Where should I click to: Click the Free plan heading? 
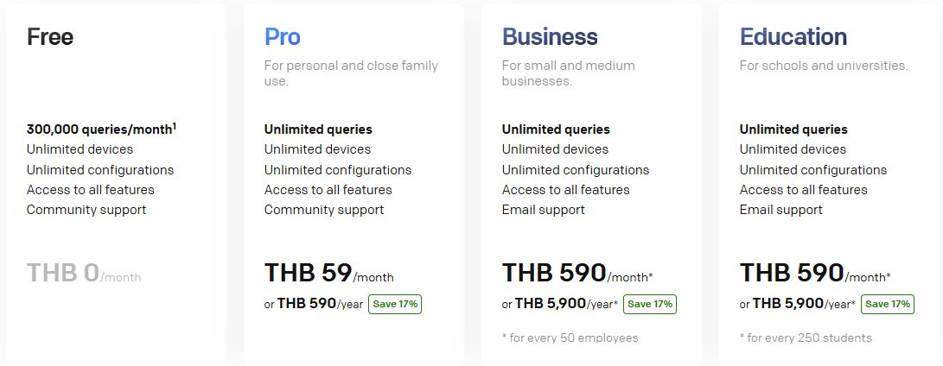click(x=50, y=37)
